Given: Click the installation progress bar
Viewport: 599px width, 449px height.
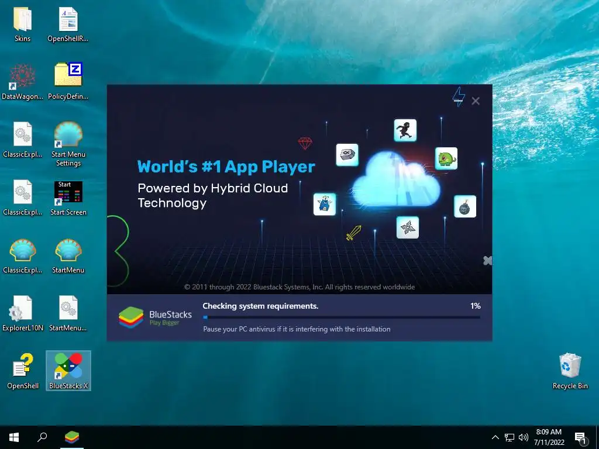Looking at the screenshot, I should tap(342, 317).
